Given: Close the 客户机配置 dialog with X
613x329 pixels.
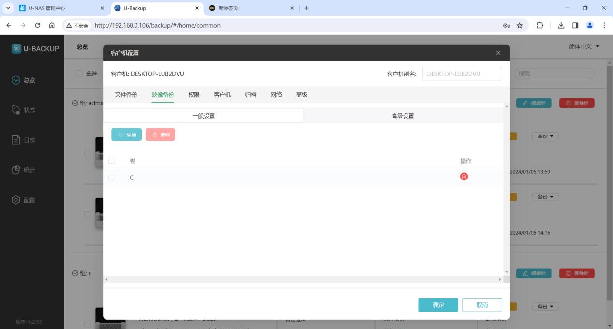Looking at the screenshot, I should (498, 53).
